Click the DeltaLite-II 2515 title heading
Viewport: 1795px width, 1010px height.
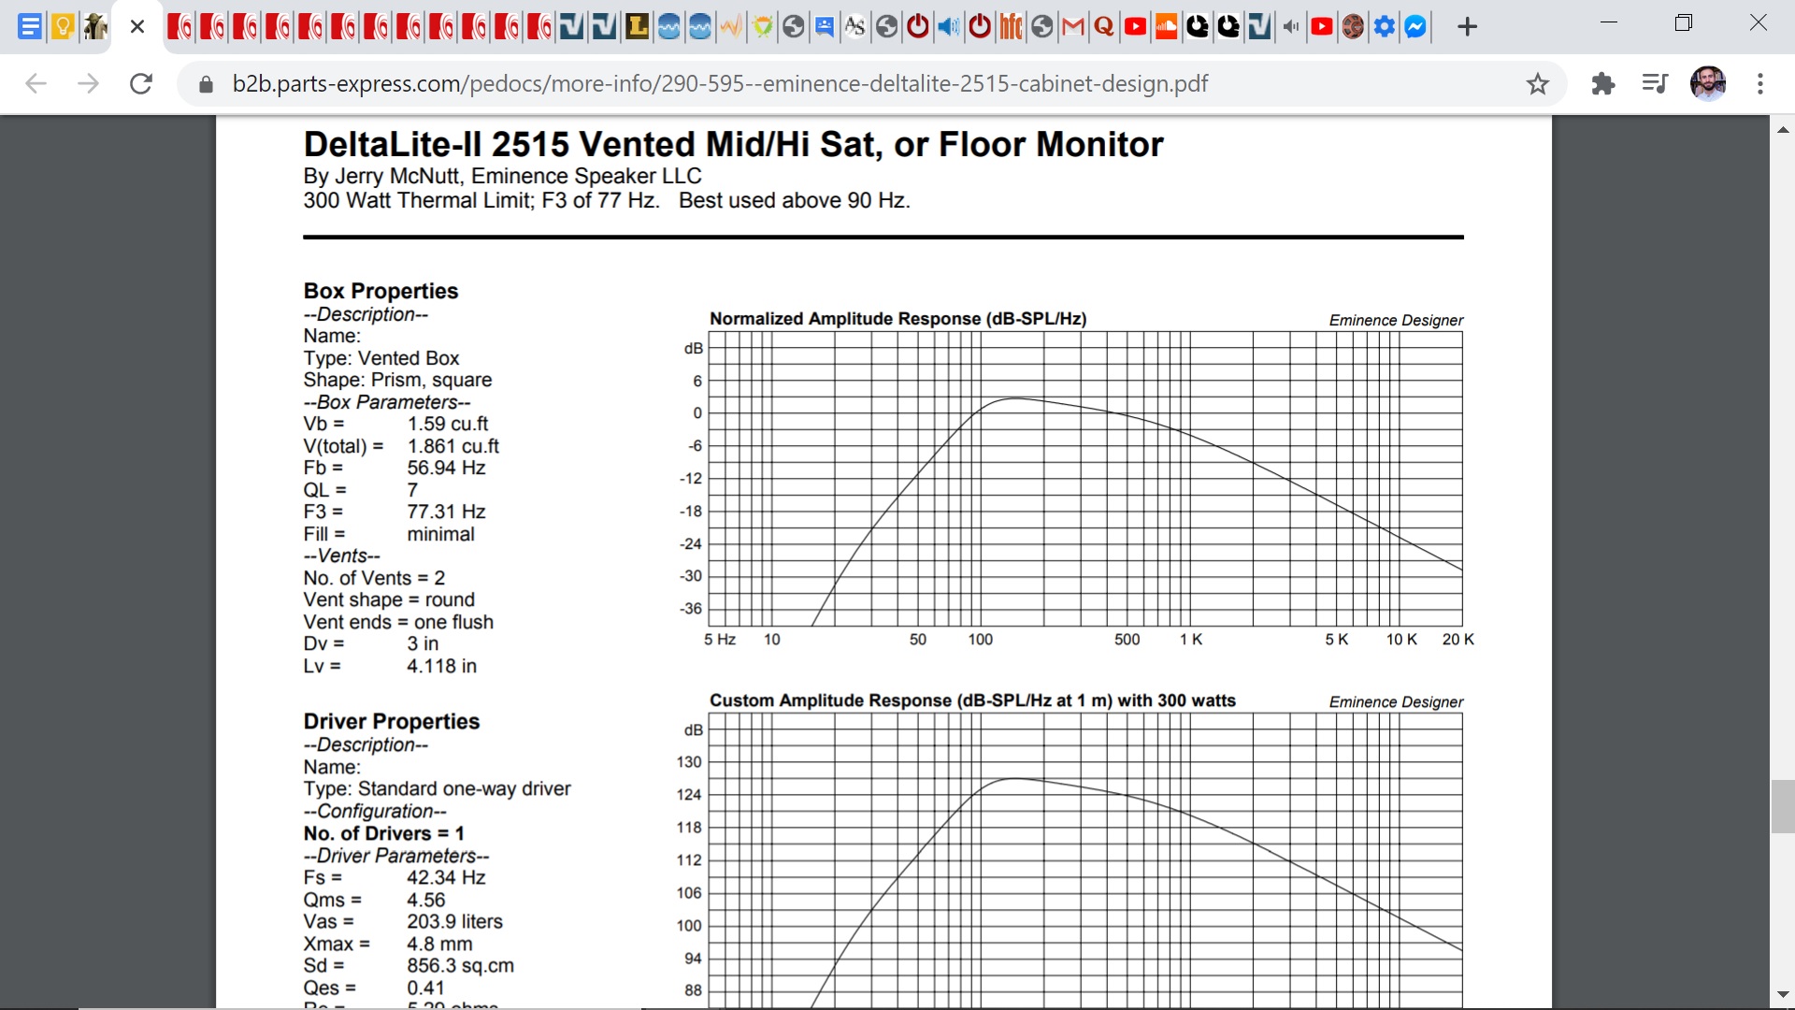(733, 144)
